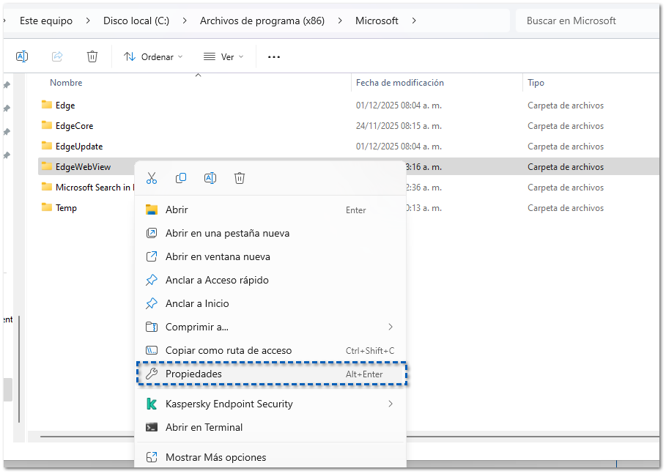Choose Mostrar Más opciones
The width and height of the screenshot is (666, 474).
215,457
